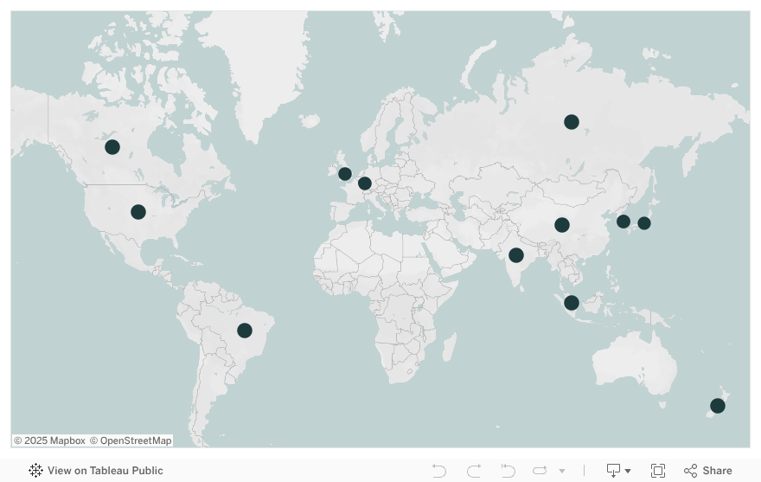
Task: Click the revert icon in the toolbar
Action: [508, 471]
